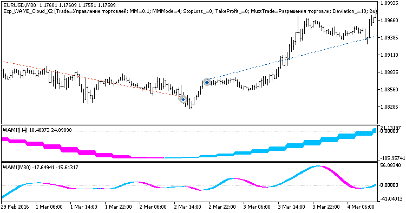Click the 2 Mar 22:00 time label
The image size is (406, 213).
click(222, 207)
